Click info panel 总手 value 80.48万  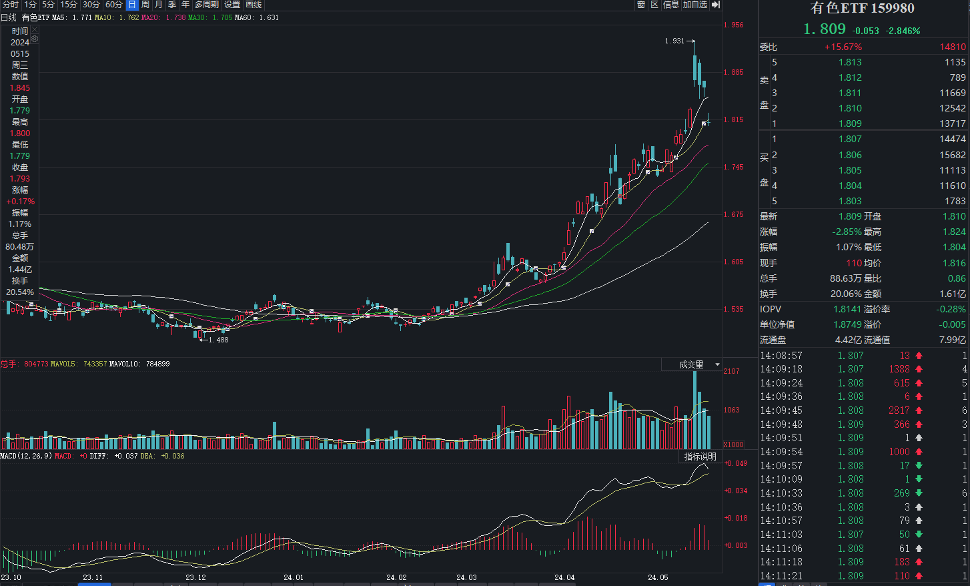coord(20,246)
